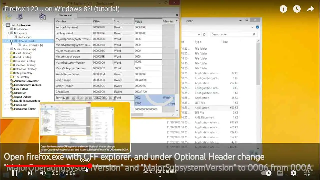Screen dimensions: 320x180
Task: Click the Meaning column header
Action: (169, 21)
